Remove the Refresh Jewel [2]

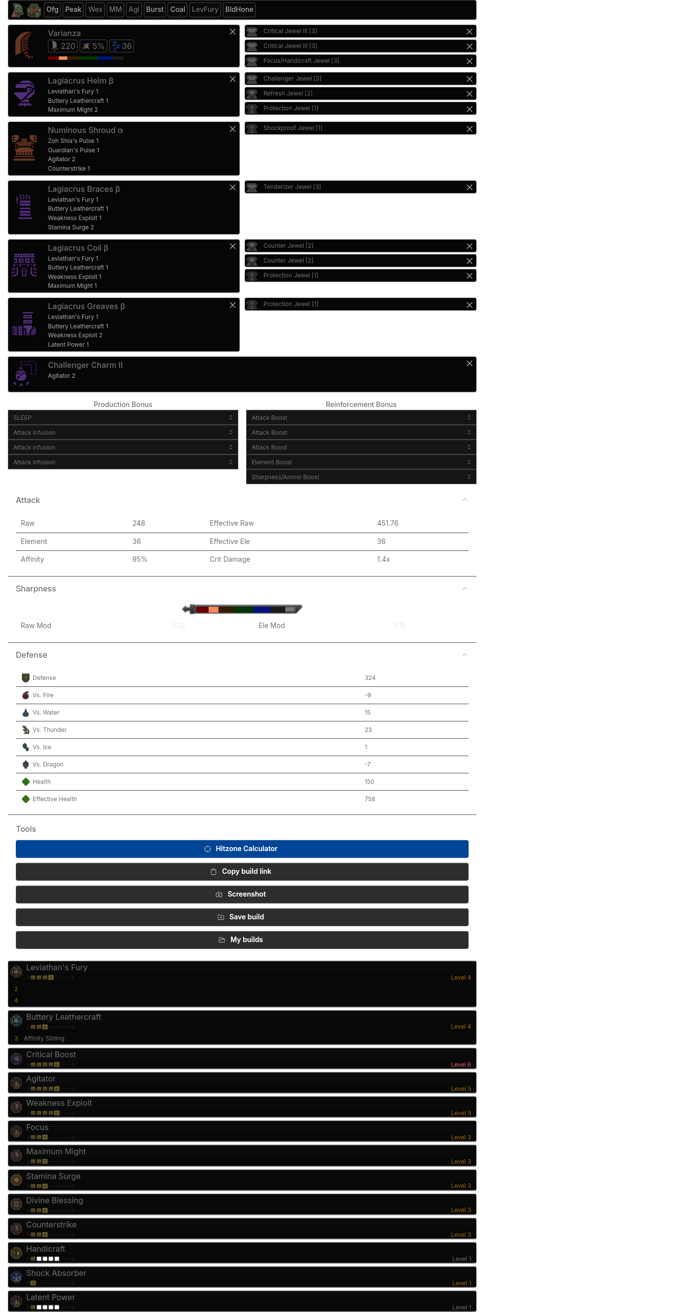470,94
